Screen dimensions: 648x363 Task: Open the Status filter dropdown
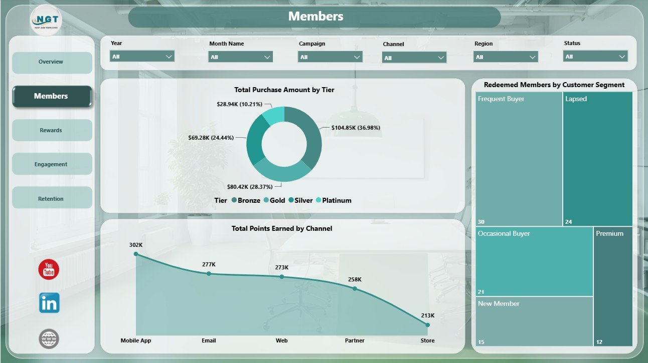[x=595, y=56]
